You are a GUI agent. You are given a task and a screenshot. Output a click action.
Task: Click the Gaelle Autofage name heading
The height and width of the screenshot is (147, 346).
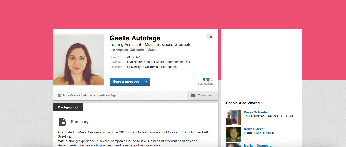(x=135, y=38)
